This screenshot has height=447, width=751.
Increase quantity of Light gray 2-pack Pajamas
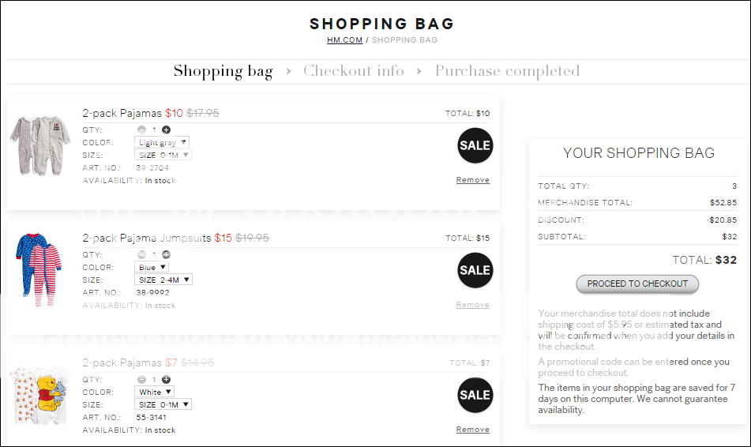[166, 130]
